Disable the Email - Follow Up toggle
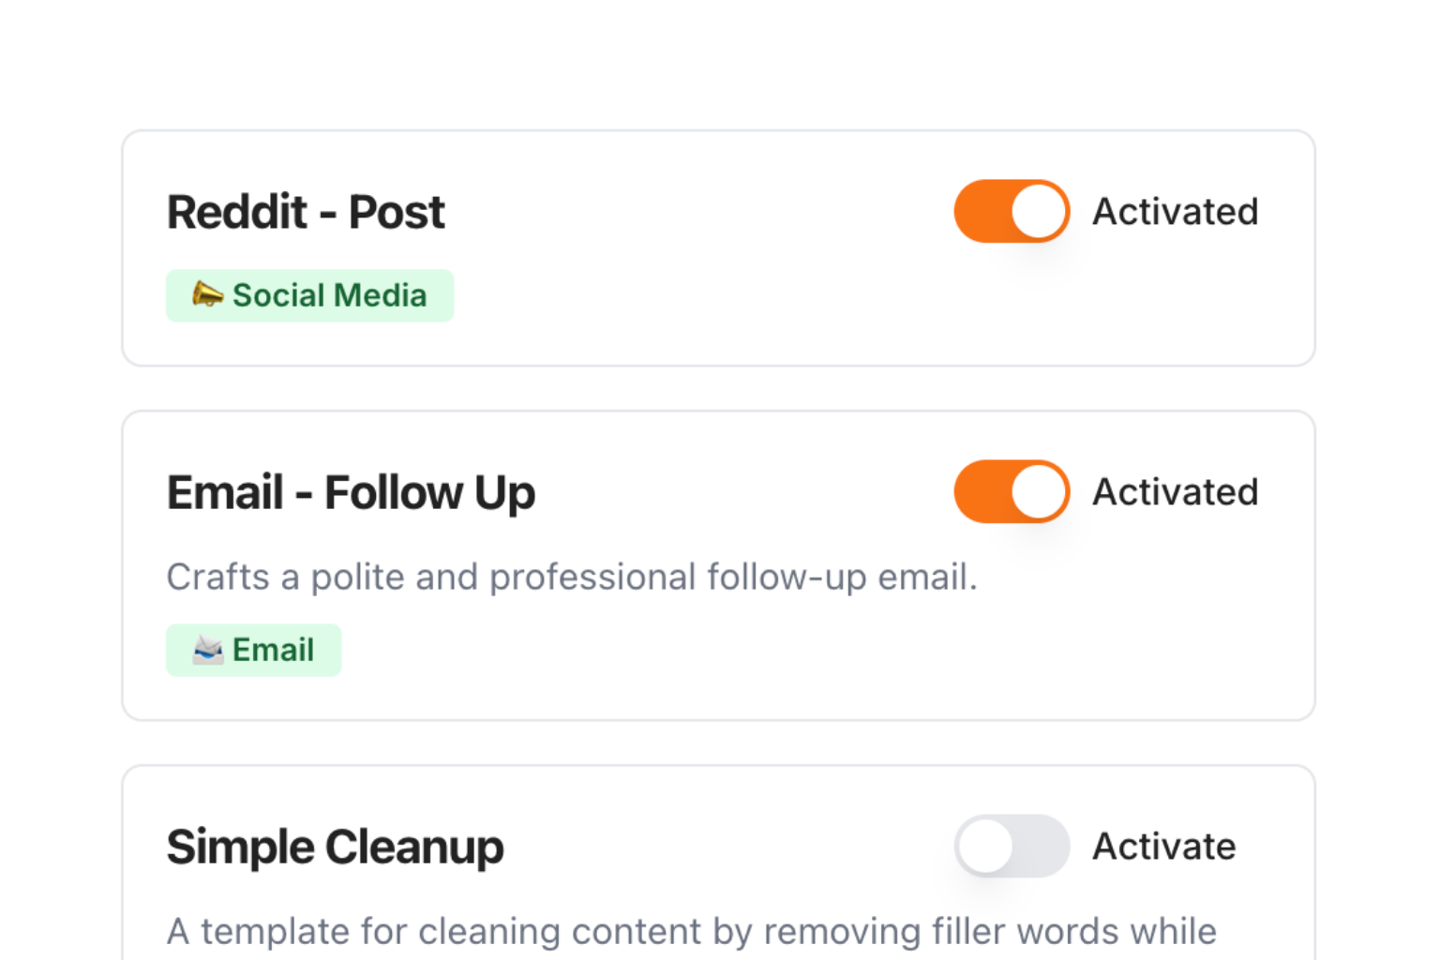The image size is (1440, 960). tap(1012, 491)
